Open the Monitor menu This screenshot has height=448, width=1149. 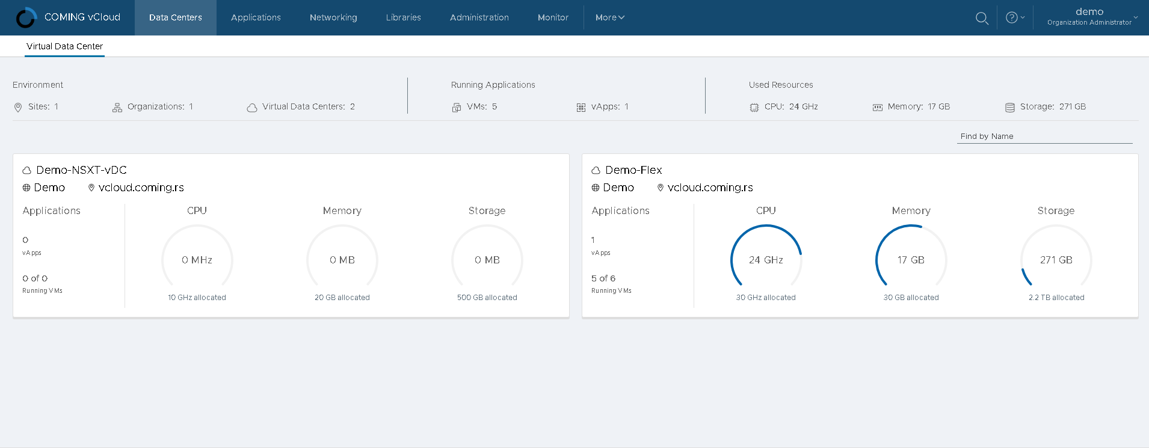click(x=553, y=17)
